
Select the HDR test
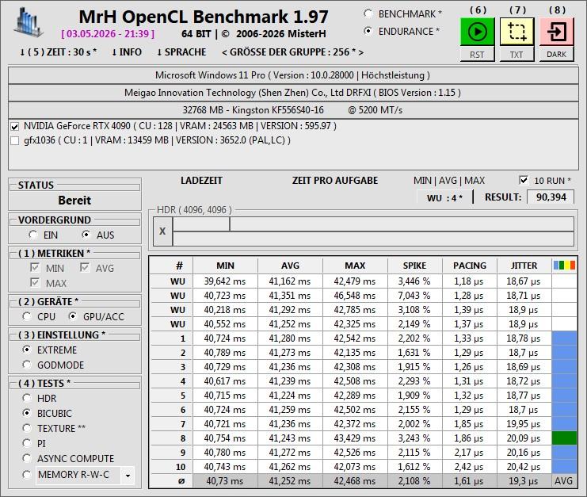[27, 398]
